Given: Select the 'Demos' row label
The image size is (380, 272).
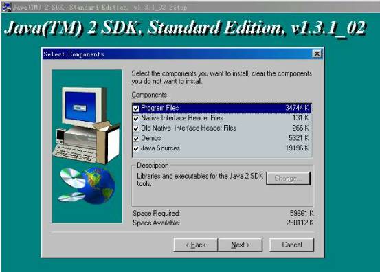Looking at the screenshot, I should 150,138.
